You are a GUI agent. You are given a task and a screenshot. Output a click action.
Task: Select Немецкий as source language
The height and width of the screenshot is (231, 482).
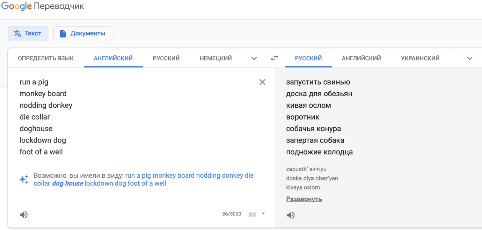[x=216, y=59]
